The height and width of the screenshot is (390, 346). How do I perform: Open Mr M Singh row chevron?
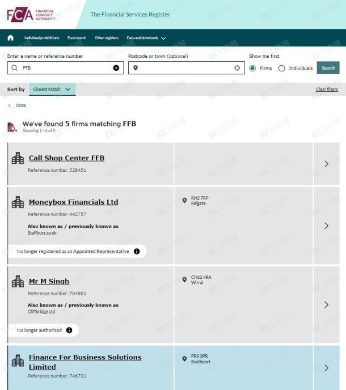(x=326, y=305)
